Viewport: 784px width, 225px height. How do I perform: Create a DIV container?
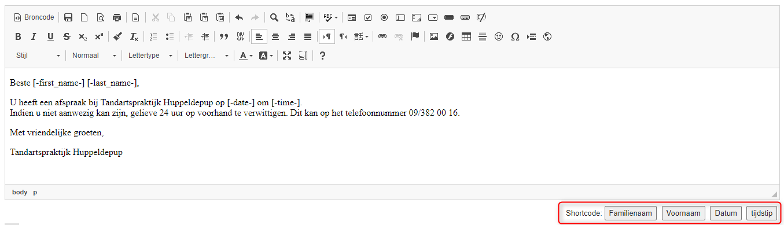pyautogui.click(x=240, y=36)
